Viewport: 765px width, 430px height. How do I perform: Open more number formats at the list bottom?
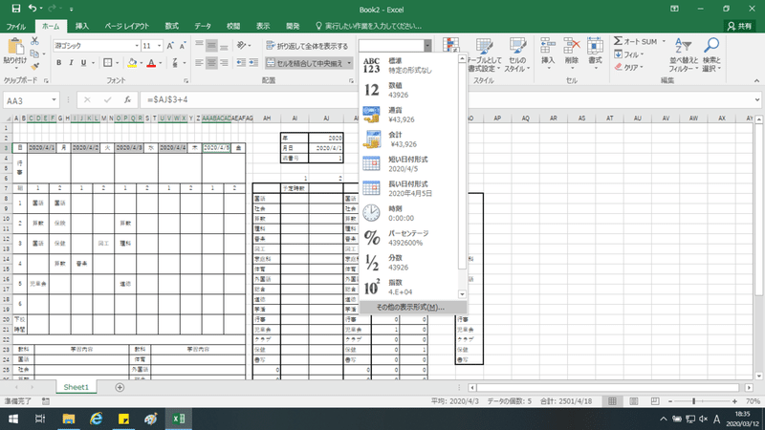pos(413,307)
